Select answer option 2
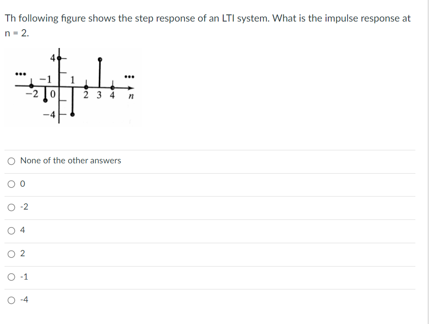 (11, 254)
